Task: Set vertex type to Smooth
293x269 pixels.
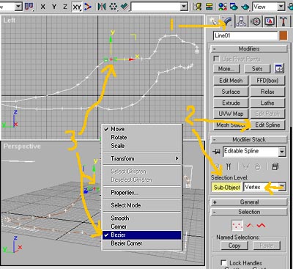Action: tap(141, 218)
